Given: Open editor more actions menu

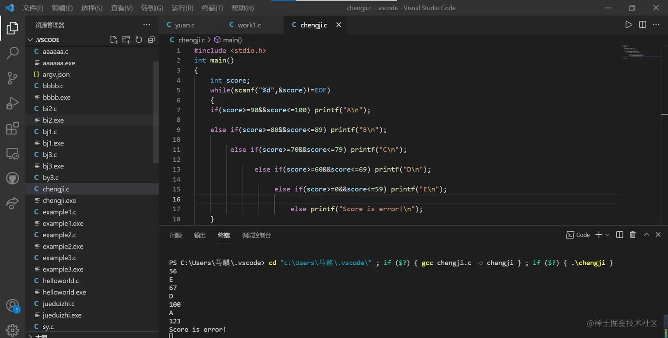Looking at the screenshot, I should click(656, 25).
